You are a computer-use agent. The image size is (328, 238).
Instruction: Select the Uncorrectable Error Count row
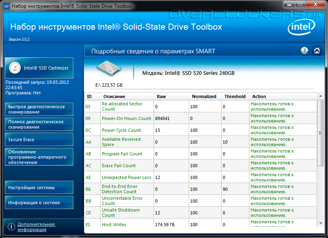point(200,201)
